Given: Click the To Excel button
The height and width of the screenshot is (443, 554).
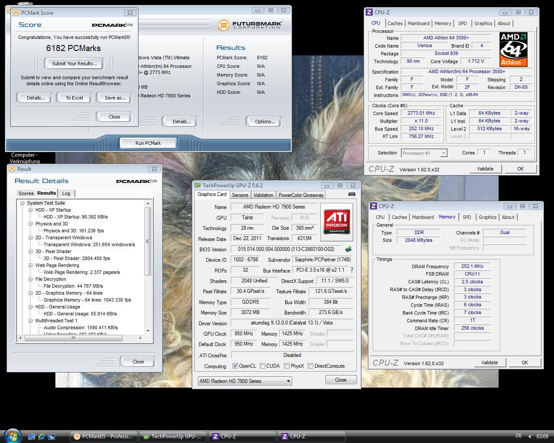Looking at the screenshot, I should [x=74, y=98].
